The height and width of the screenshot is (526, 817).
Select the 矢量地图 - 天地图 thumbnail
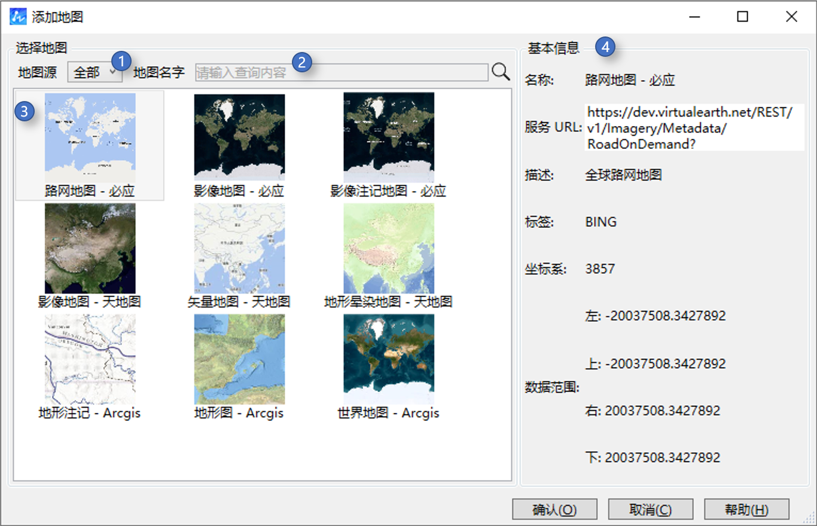(239, 248)
